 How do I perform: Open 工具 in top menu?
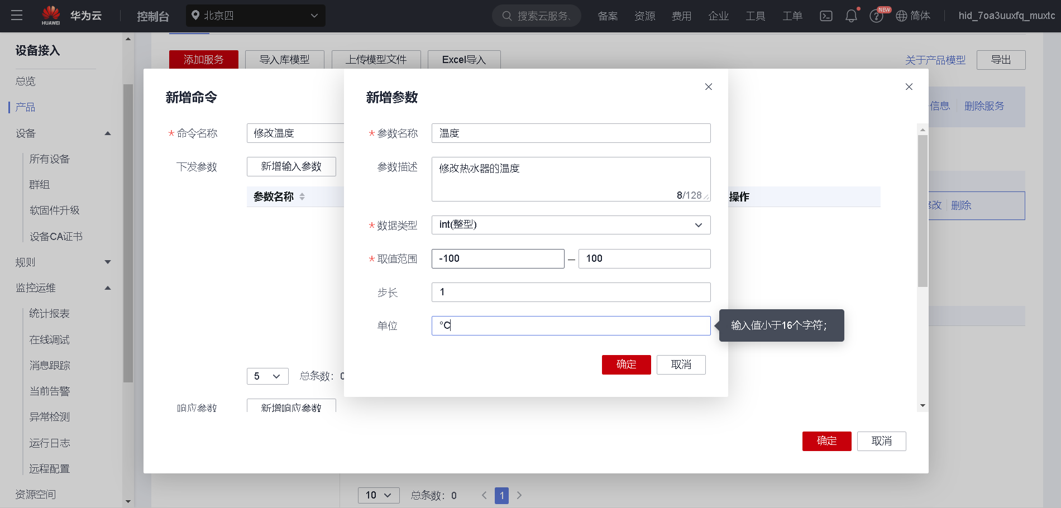pyautogui.click(x=755, y=16)
